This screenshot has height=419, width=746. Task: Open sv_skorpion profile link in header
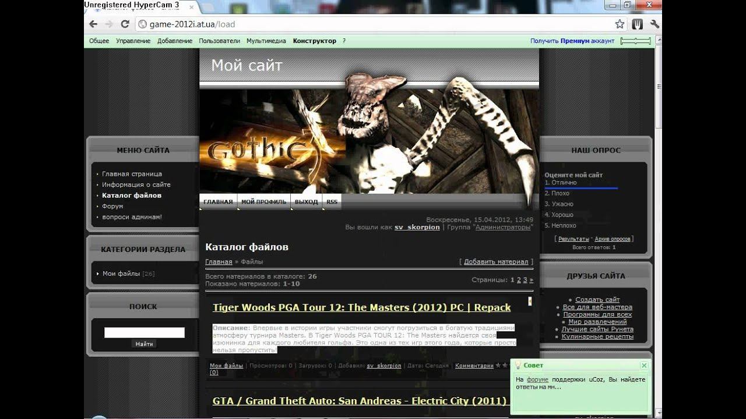tap(417, 227)
